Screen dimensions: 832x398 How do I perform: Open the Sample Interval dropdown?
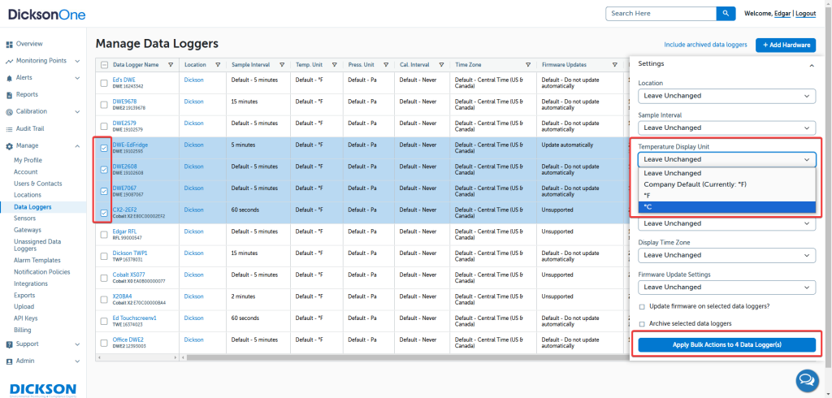tap(726, 128)
